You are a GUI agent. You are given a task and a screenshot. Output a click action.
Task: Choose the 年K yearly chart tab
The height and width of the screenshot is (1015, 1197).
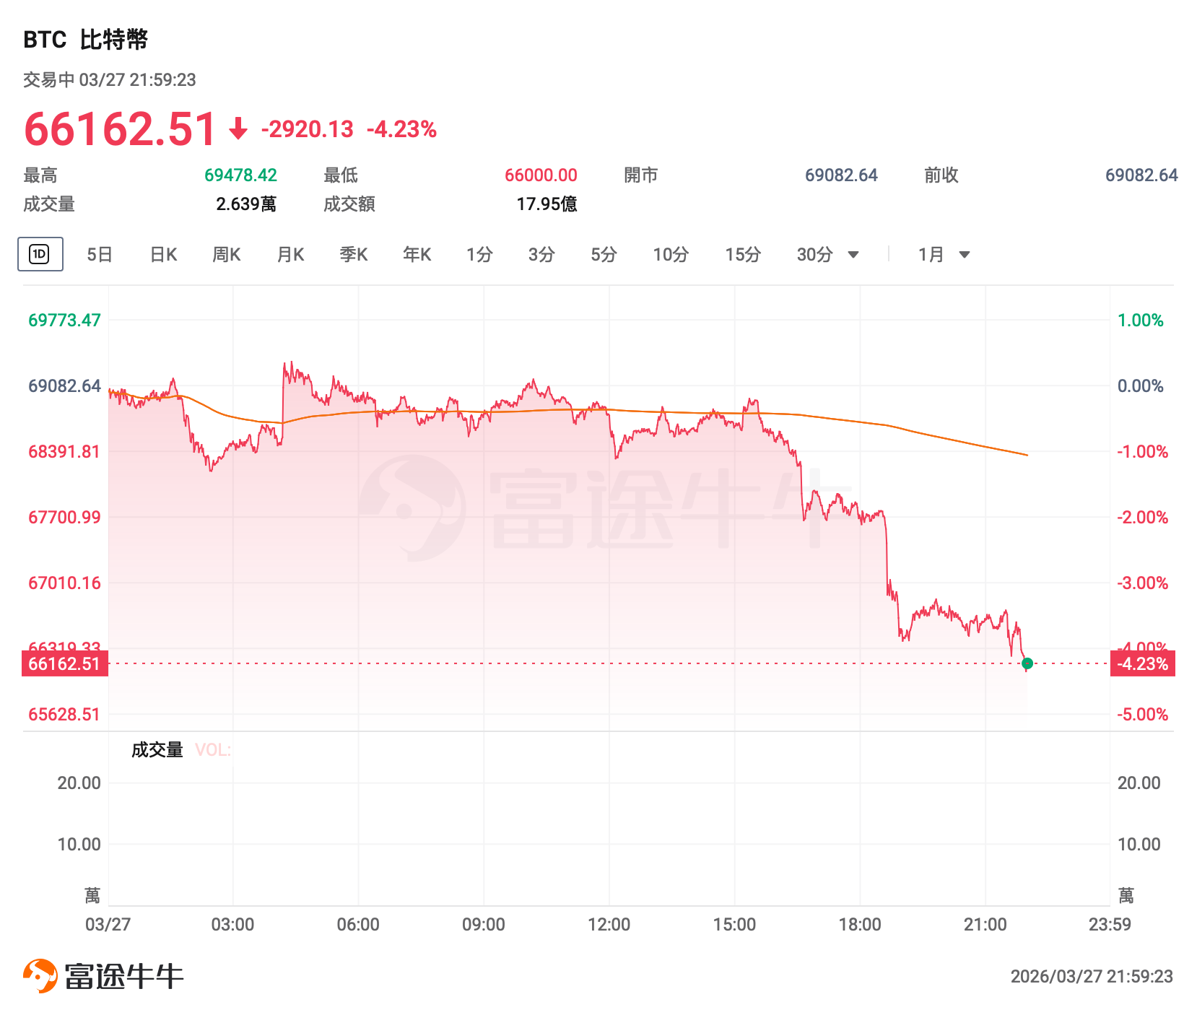point(417,255)
